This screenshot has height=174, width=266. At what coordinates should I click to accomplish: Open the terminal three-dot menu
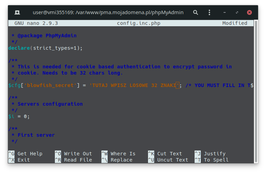[209, 12]
